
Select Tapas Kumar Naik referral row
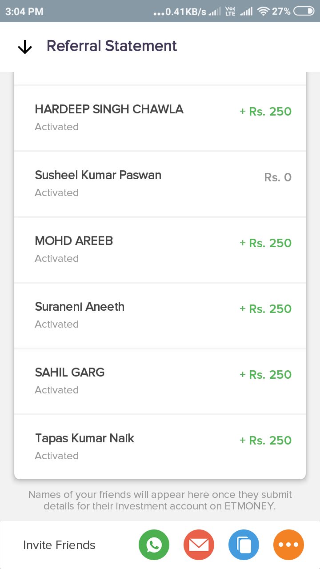[x=160, y=447]
